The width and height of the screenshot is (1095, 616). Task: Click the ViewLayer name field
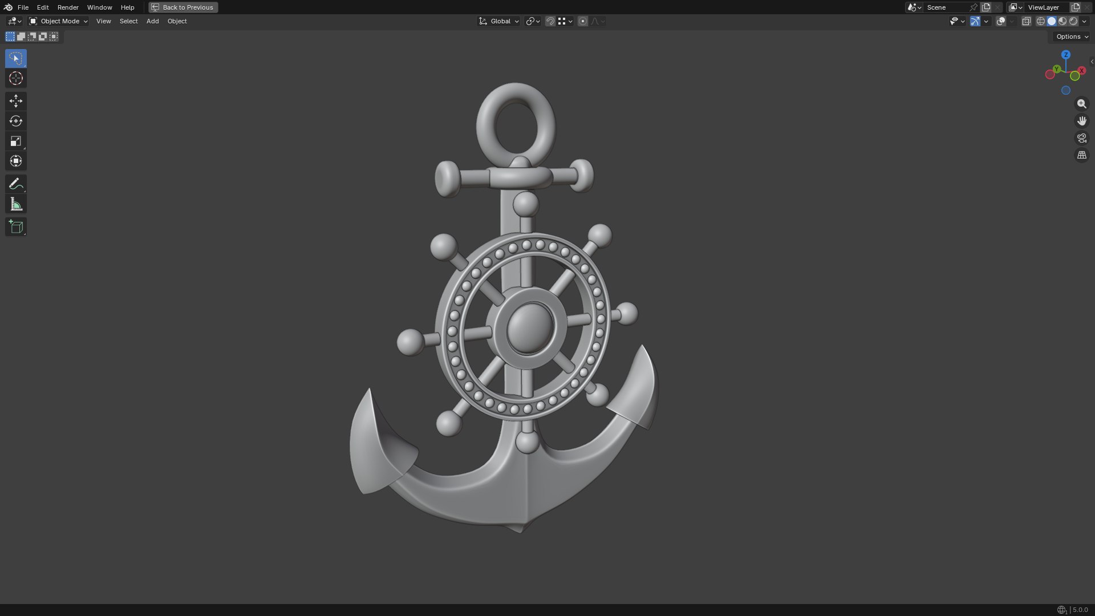point(1047,7)
